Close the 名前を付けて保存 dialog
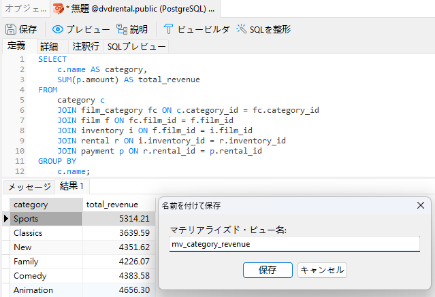The image size is (435, 297). coord(421,205)
